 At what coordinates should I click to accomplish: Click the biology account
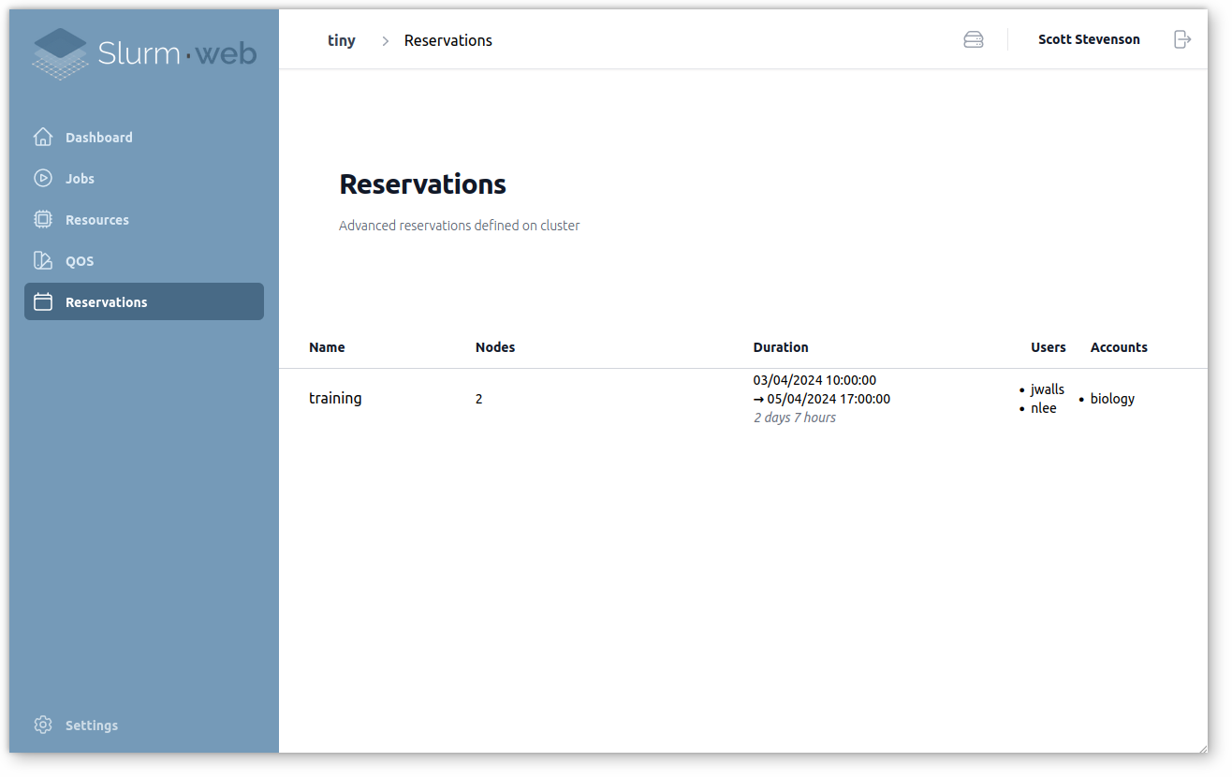click(x=1112, y=399)
